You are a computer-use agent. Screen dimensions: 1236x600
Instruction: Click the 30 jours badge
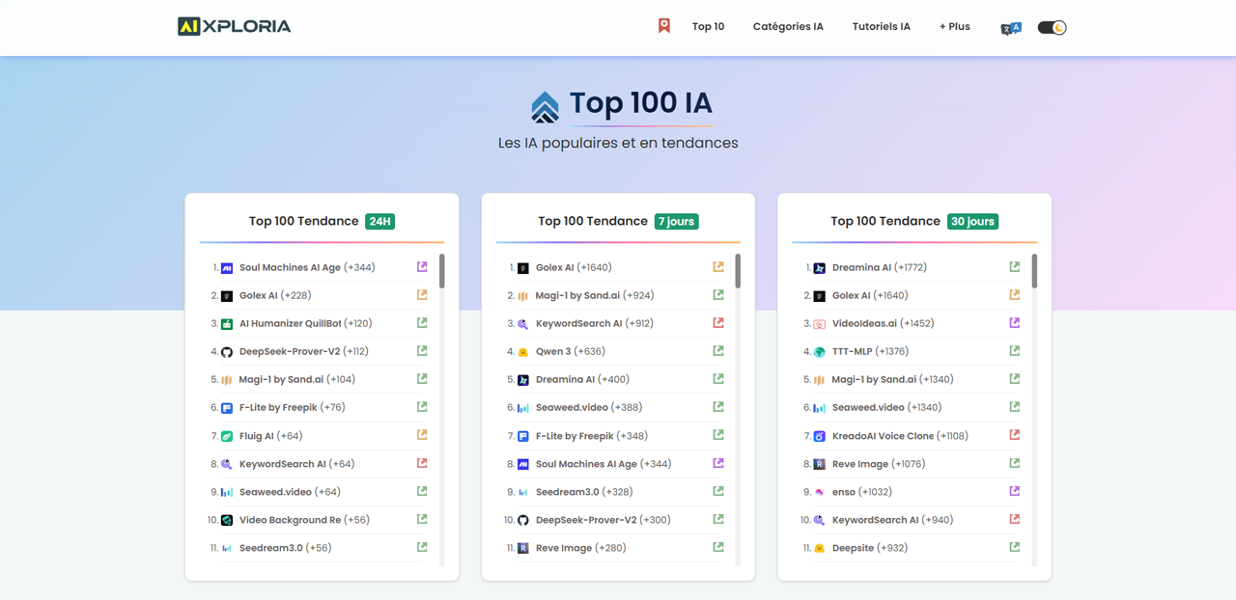(971, 221)
